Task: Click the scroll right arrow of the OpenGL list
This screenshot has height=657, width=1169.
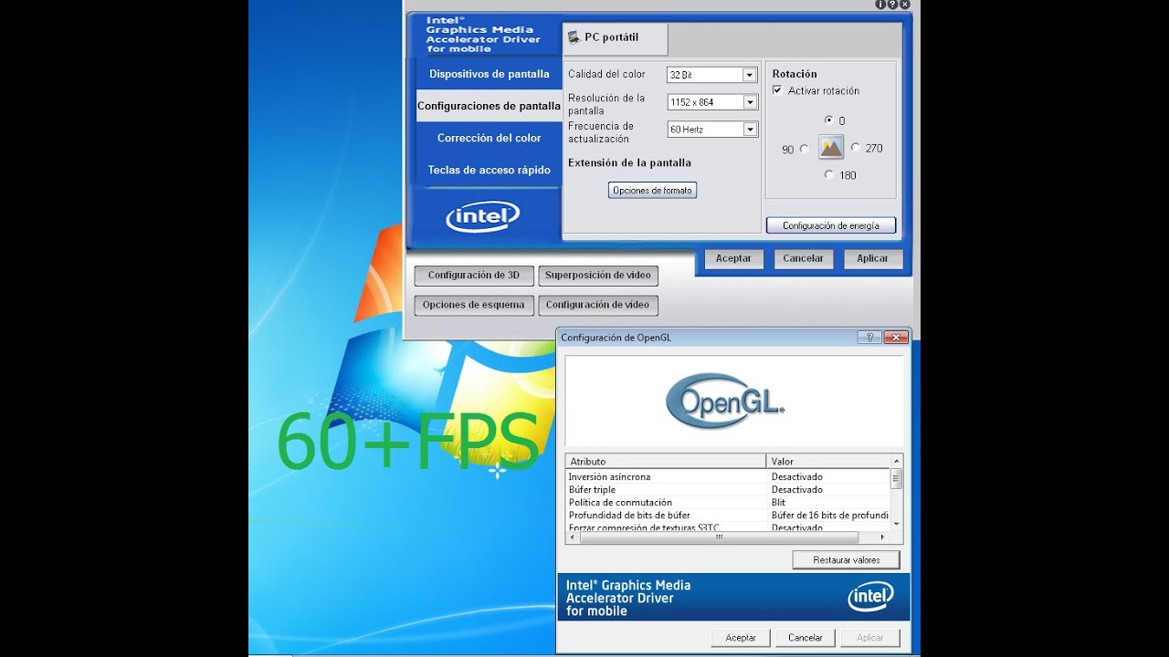Action: (882, 537)
